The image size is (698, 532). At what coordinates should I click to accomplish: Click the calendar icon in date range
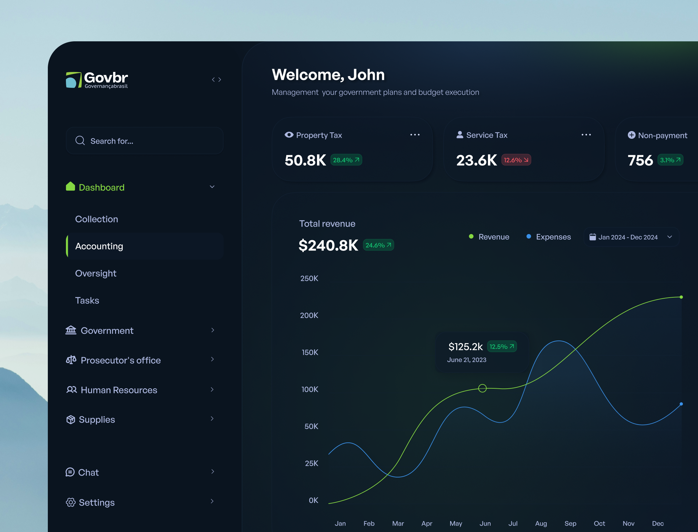[593, 237]
